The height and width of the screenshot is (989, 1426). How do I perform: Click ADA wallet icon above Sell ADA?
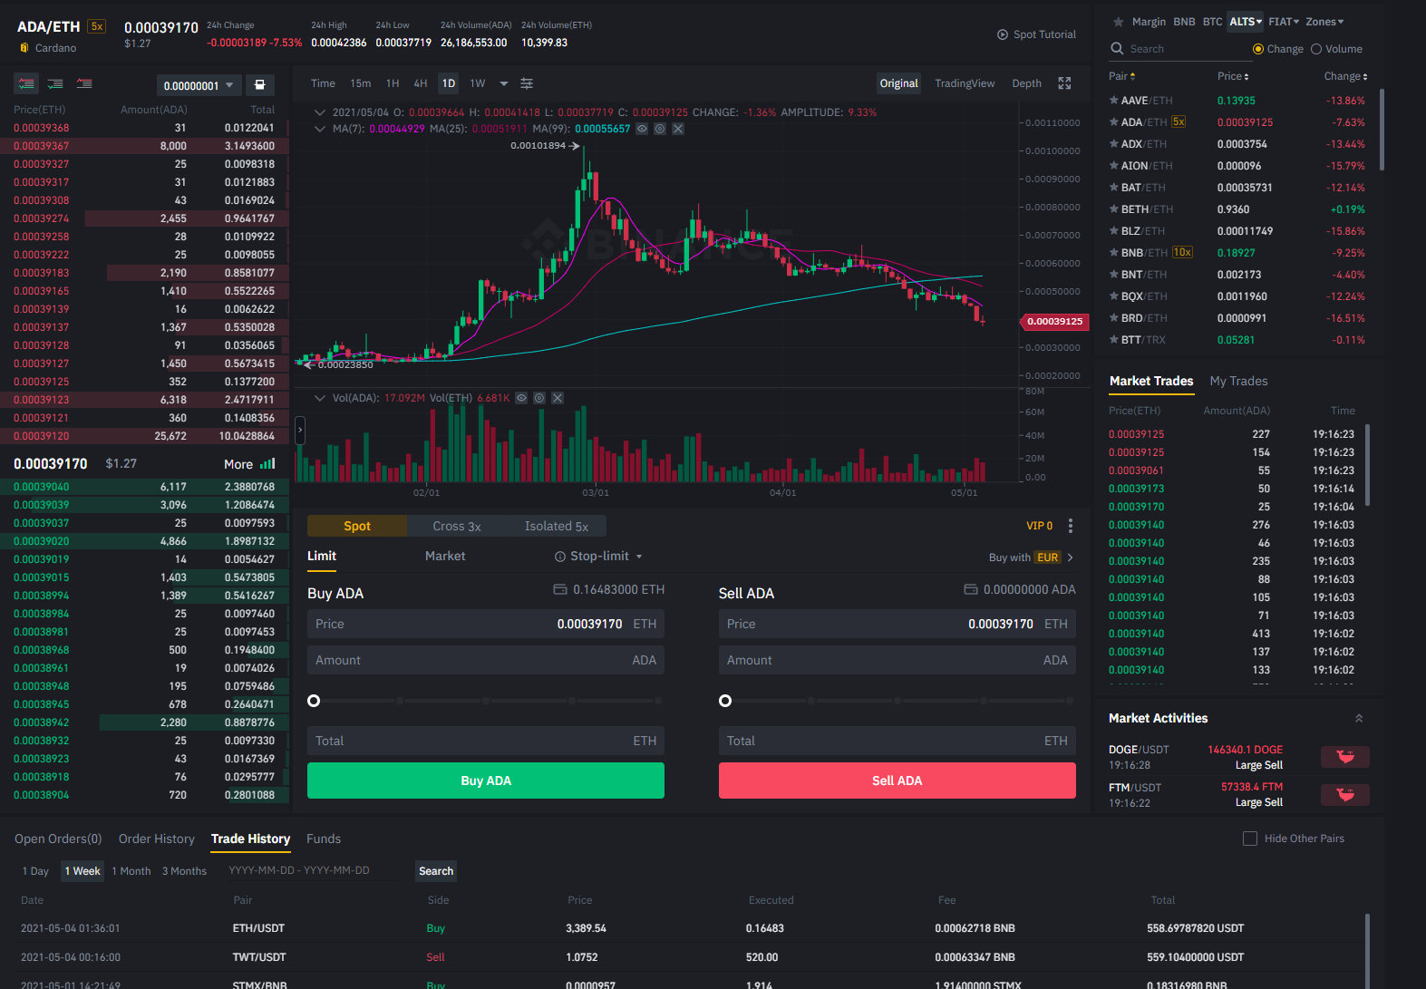(x=971, y=589)
